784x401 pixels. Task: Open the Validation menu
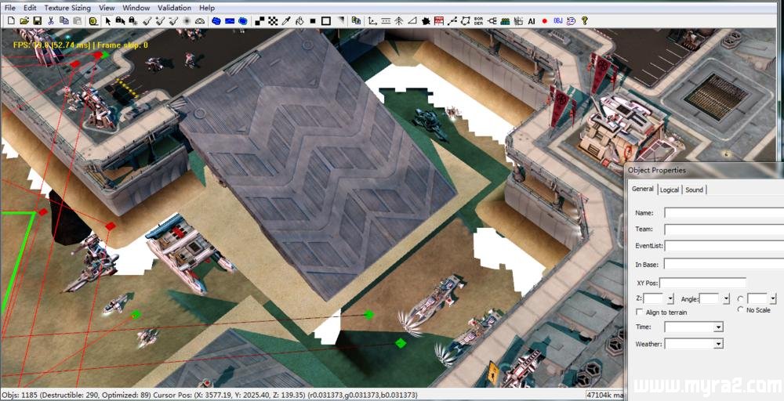(x=174, y=8)
